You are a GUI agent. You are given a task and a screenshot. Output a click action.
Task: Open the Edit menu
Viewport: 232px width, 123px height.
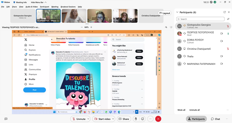[8, 7]
